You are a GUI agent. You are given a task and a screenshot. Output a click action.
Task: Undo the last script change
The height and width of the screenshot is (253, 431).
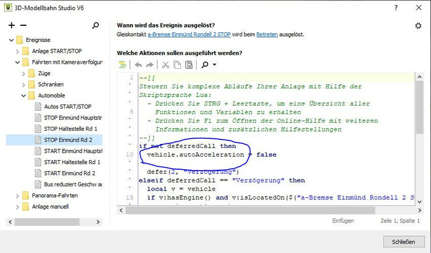pos(138,65)
